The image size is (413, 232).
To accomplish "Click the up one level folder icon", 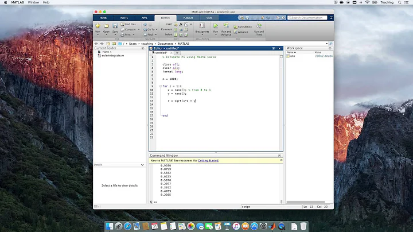I will coord(108,44).
